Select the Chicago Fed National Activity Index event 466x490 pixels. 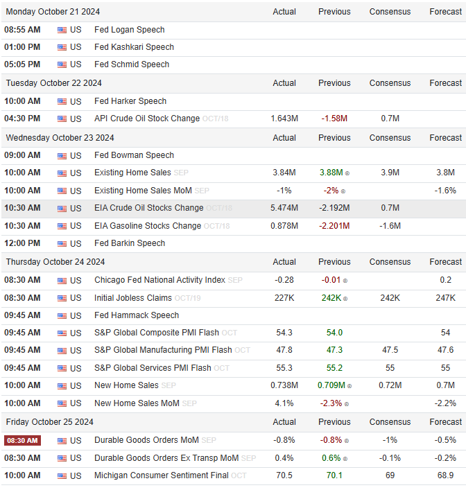tap(159, 280)
